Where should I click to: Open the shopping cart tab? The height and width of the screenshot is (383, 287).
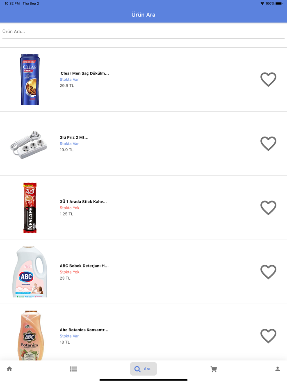tap(214, 369)
